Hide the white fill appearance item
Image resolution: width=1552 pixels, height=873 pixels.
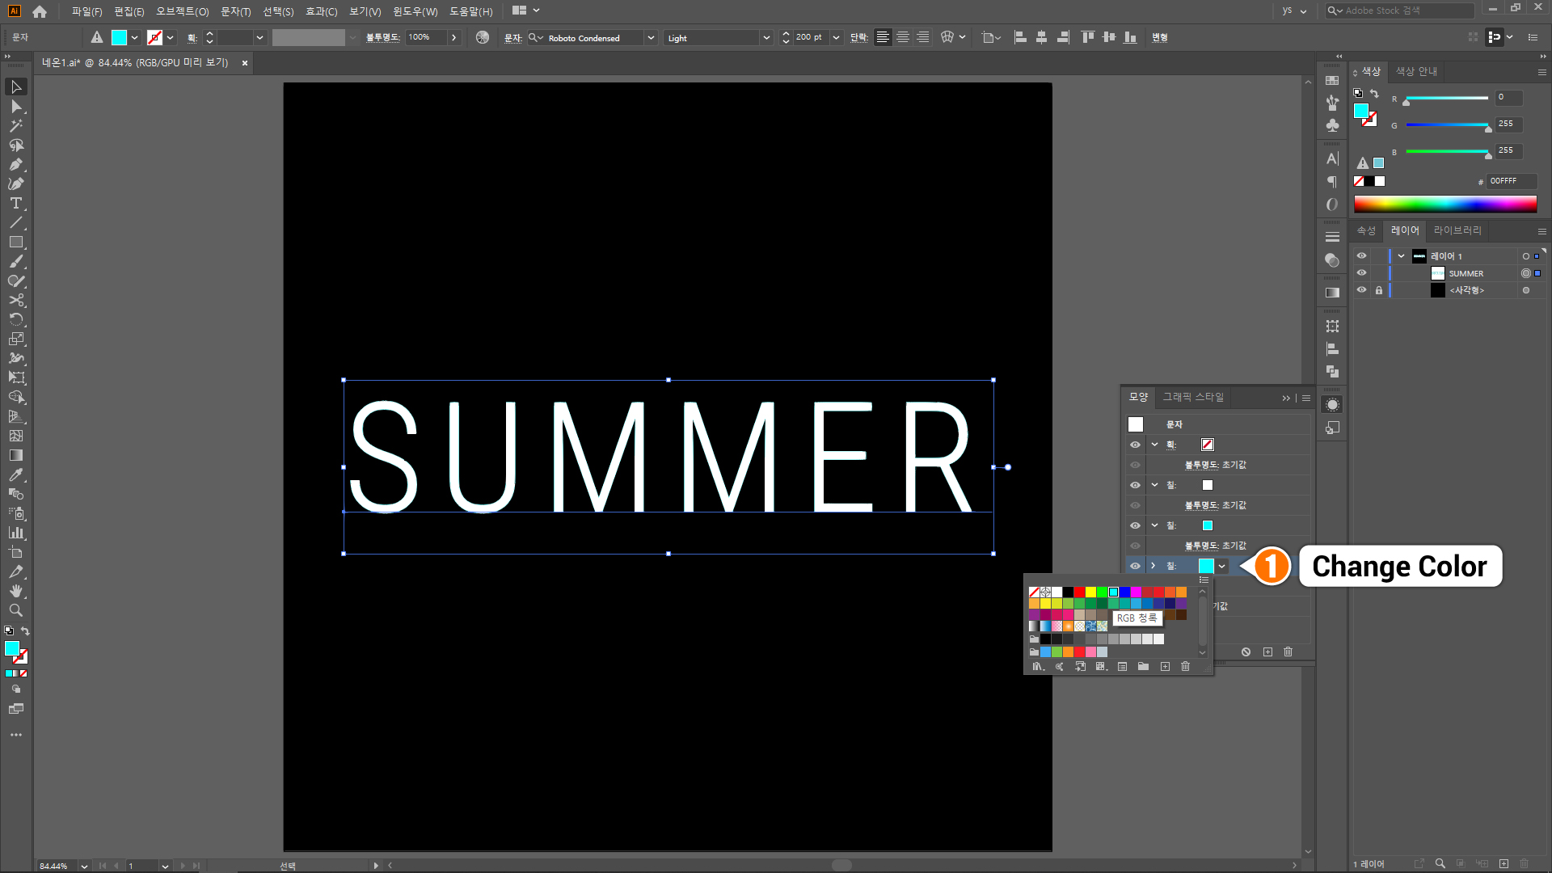(x=1135, y=485)
